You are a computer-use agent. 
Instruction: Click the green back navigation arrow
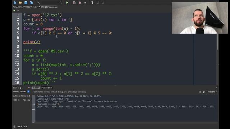[14, 10]
